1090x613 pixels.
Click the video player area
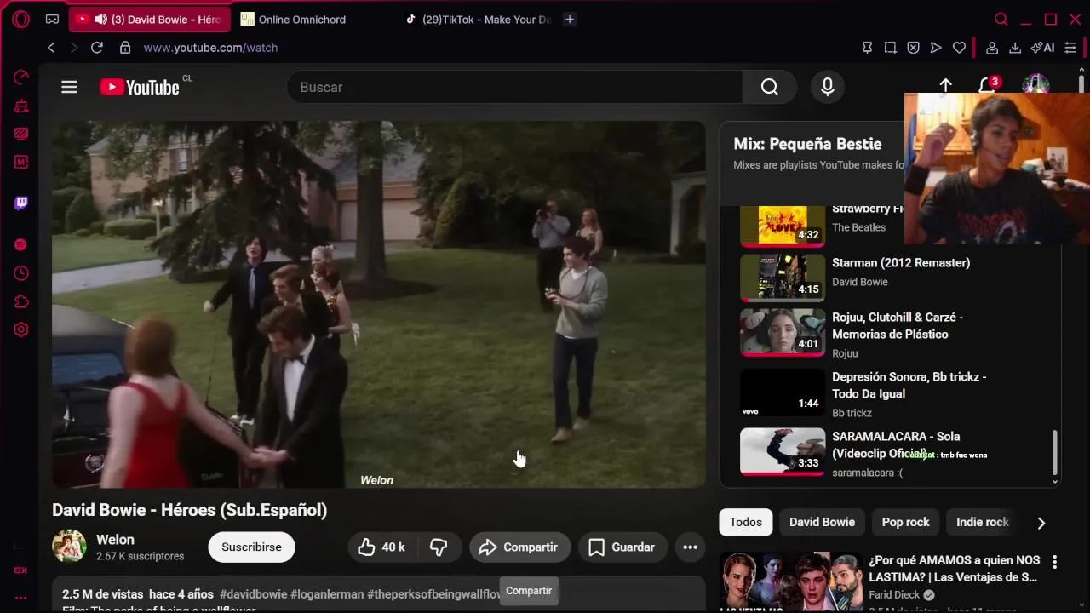click(379, 304)
